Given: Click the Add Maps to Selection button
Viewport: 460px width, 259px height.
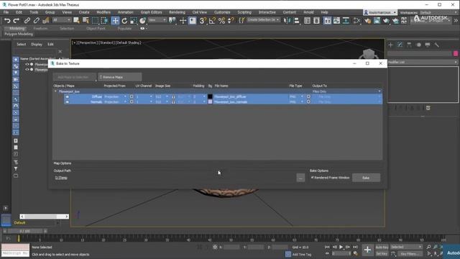Looking at the screenshot, I should coord(75,77).
